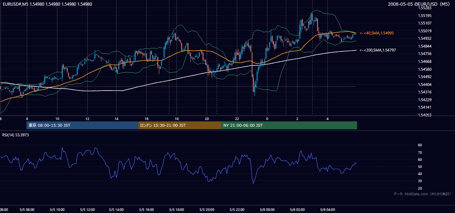Click hour label 22 below price chart
Viewport: 455px width, 213px height.
click(237, 118)
